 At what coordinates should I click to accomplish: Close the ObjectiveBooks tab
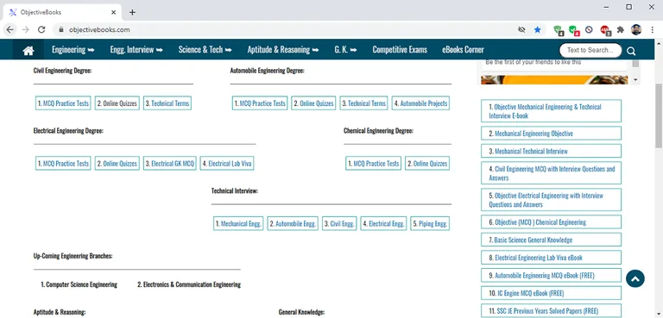[113, 12]
